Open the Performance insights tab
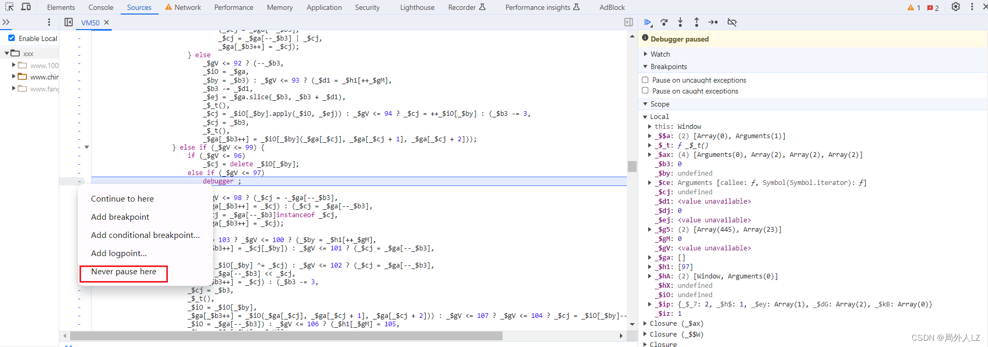988x347 pixels. pyautogui.click(x=542, y=7)
